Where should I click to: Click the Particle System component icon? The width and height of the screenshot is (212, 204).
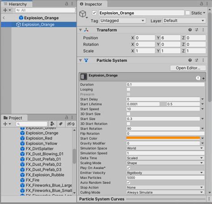coord(86,60)
